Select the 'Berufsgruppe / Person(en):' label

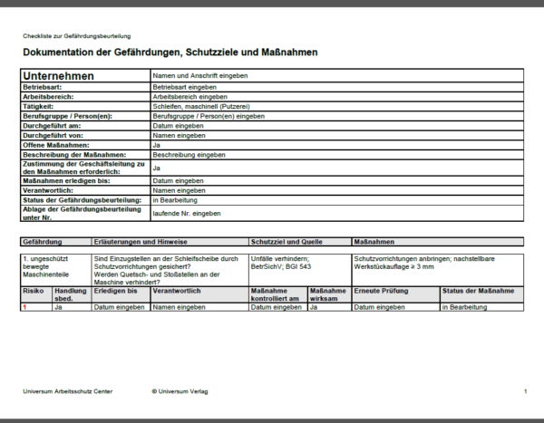coord(67,116)
